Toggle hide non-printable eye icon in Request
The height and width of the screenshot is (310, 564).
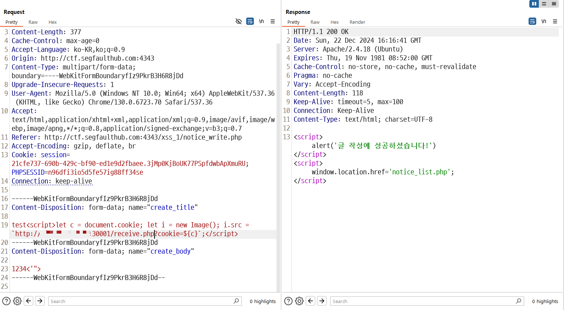coord(239,21)
